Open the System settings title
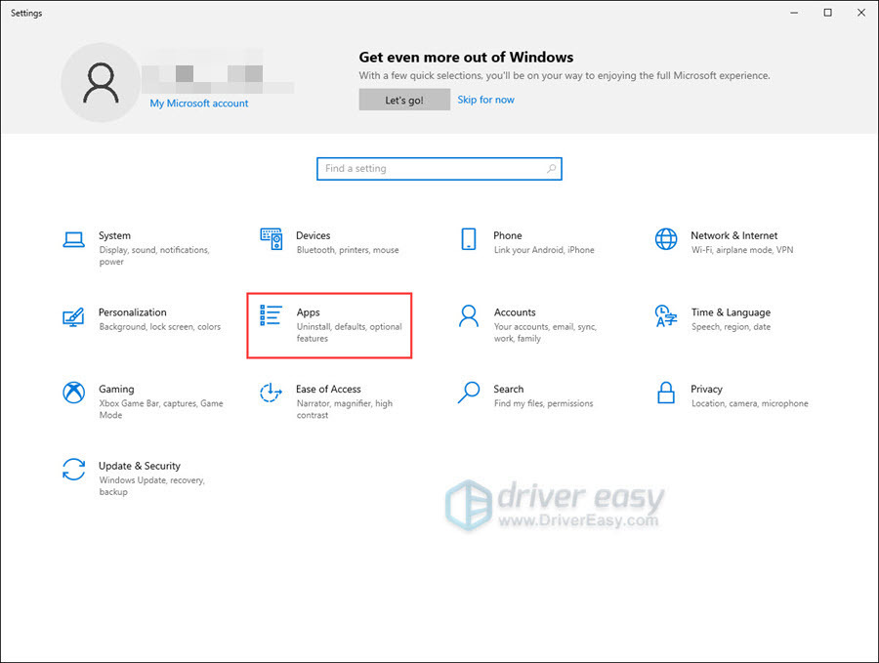Viewport: 879px width, 663px height. point(115,235)
